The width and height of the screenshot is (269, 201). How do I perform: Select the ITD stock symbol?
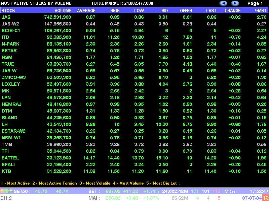click(x=5, y=37)
